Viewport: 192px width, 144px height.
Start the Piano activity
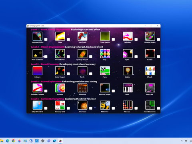[128, 88]
